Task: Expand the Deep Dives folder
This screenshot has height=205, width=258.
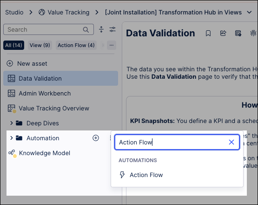Action: 11,123
